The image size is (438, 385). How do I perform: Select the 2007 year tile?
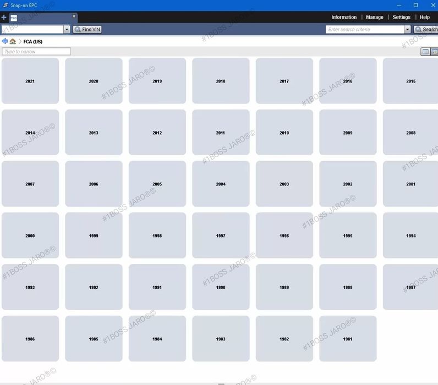(30, 184)
